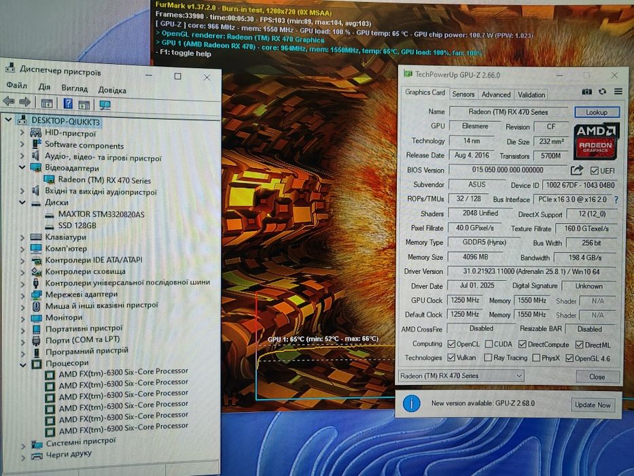Collapse the Процесори node
Viewport: 634px width, 476px height.
tap(22, 364)
